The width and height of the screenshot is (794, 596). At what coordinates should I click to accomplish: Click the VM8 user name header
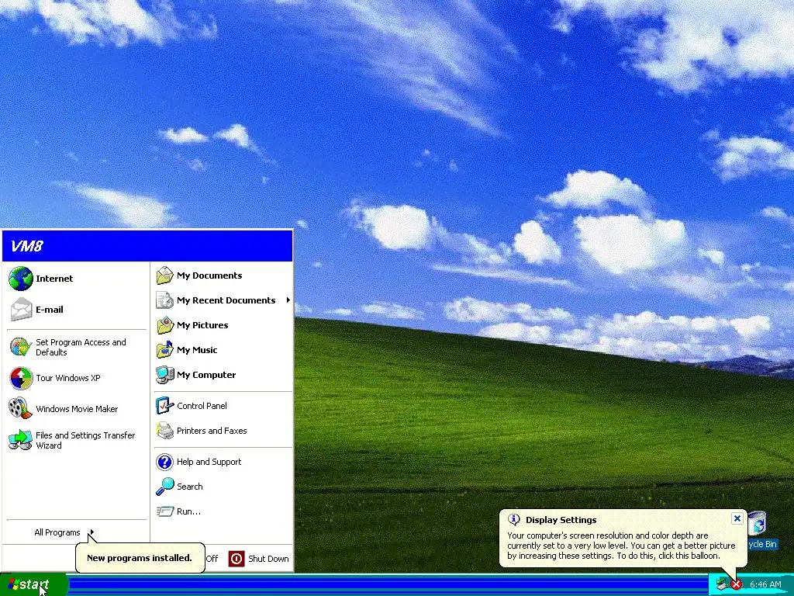[x=27, y=246]
